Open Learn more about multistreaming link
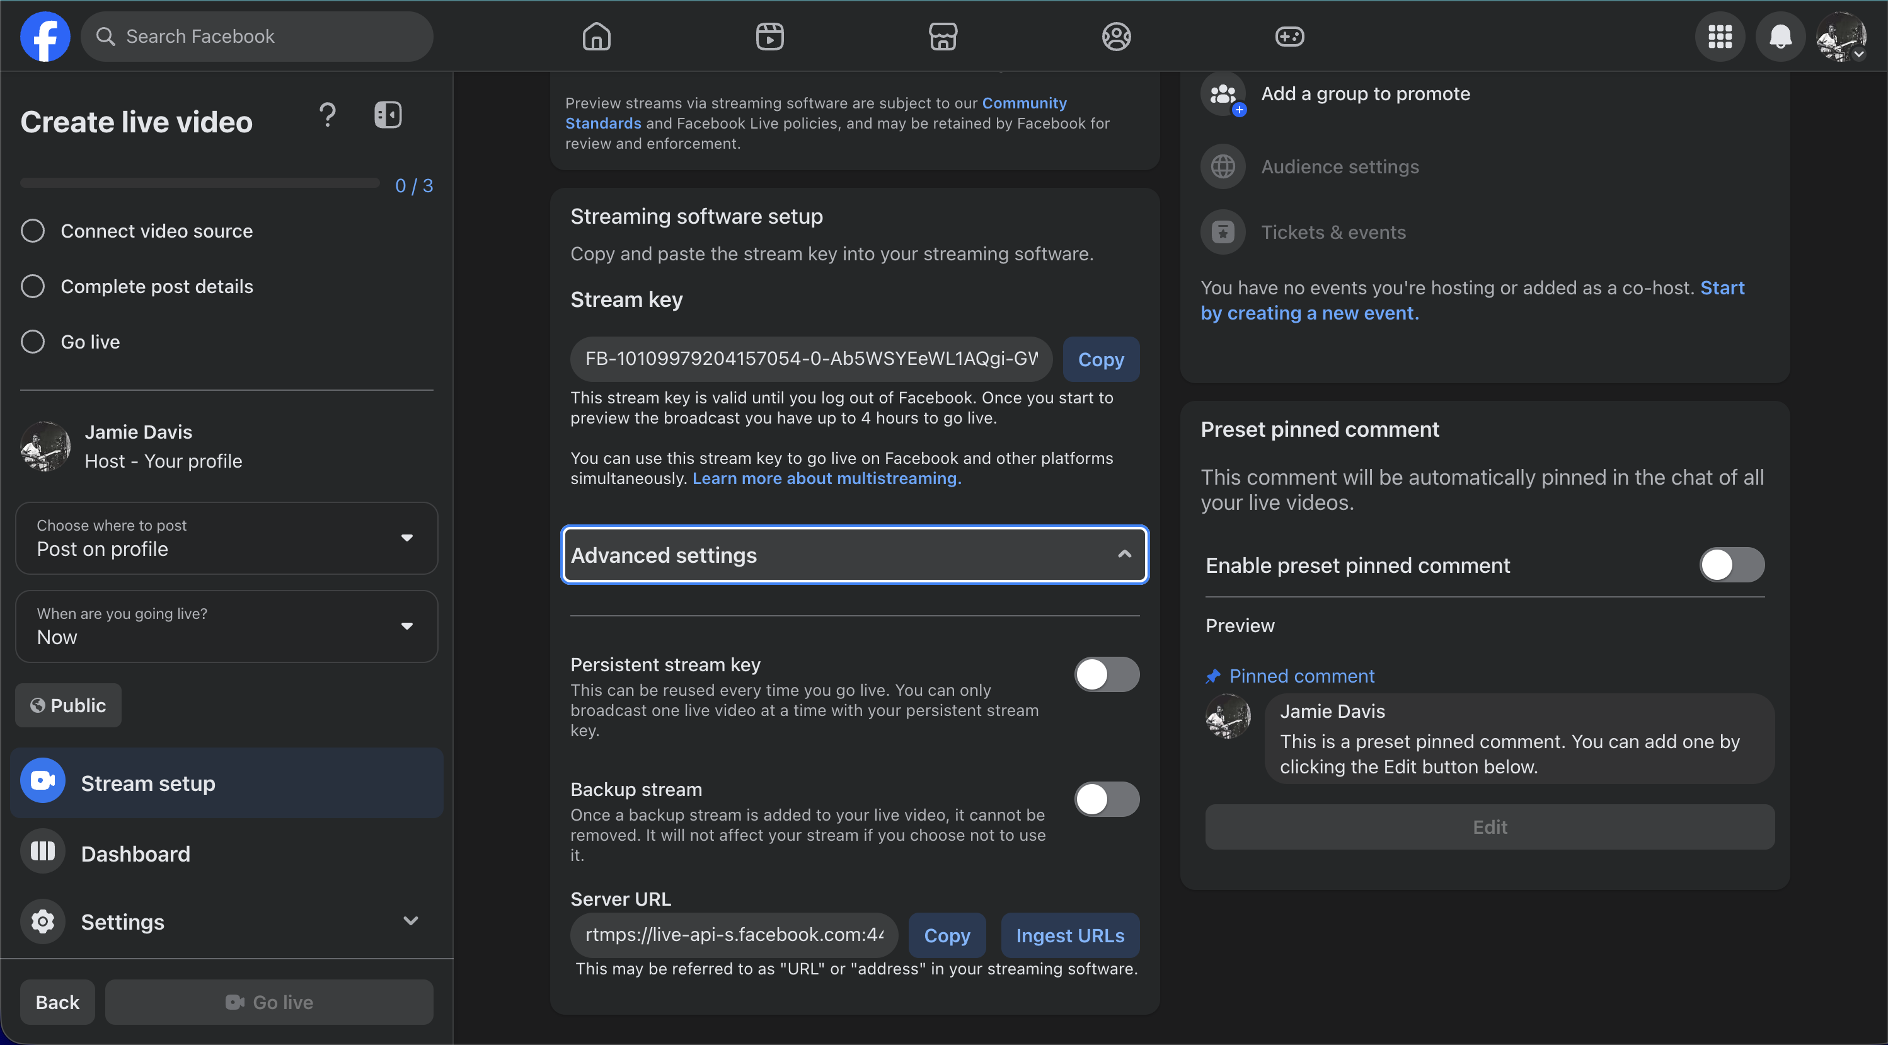 827,478
